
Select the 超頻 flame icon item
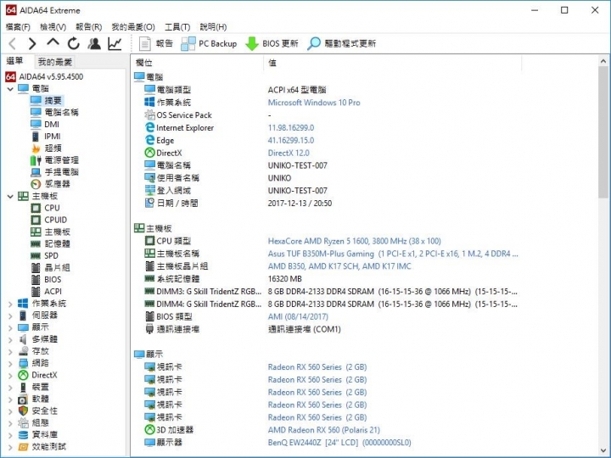click(x=47, y=148)
